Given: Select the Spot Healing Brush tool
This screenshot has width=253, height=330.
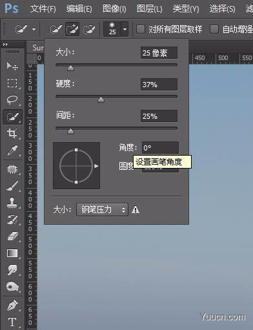Looking at the screenshot, I should tap(12, 169).
